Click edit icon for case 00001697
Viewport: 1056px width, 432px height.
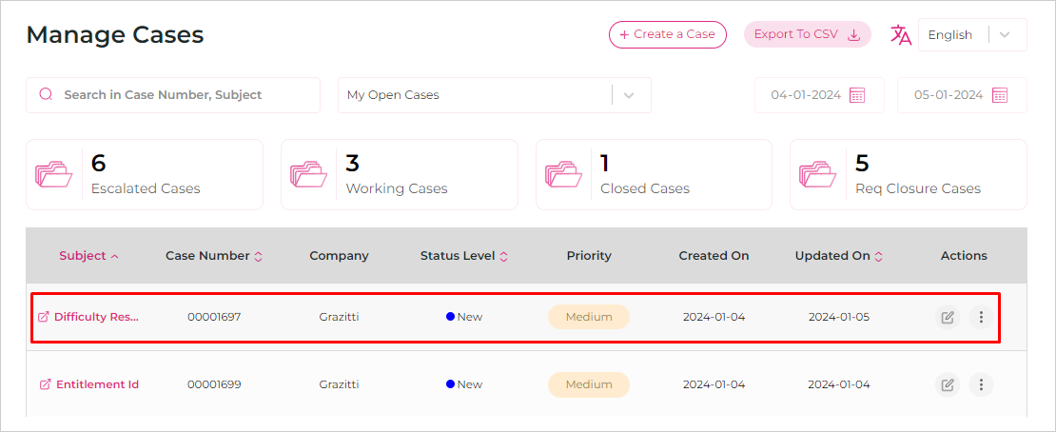pyautogui.click(x=948, y=317)
